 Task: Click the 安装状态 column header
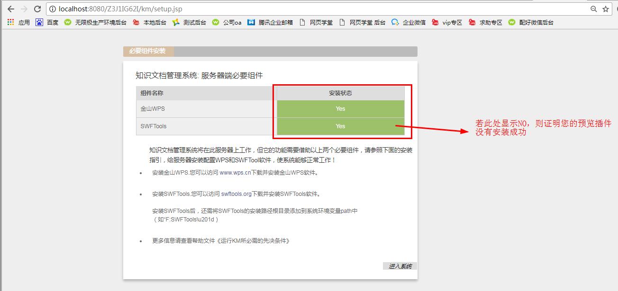tap(340, 93)
